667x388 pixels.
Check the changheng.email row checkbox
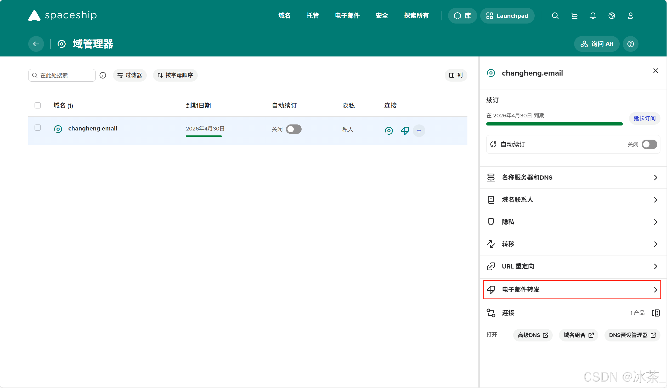coord(38,128)
